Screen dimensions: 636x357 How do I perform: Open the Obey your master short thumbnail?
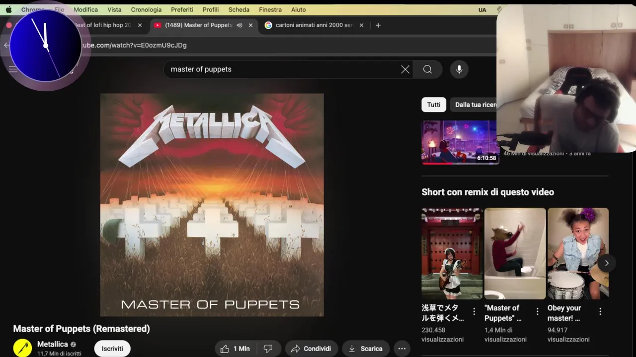[x=578, y=253]
